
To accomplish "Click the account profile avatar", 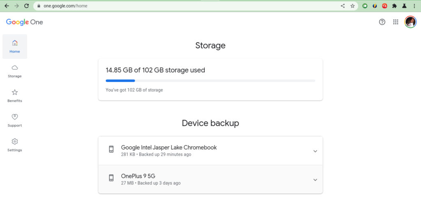I will [x=411, y=22].
